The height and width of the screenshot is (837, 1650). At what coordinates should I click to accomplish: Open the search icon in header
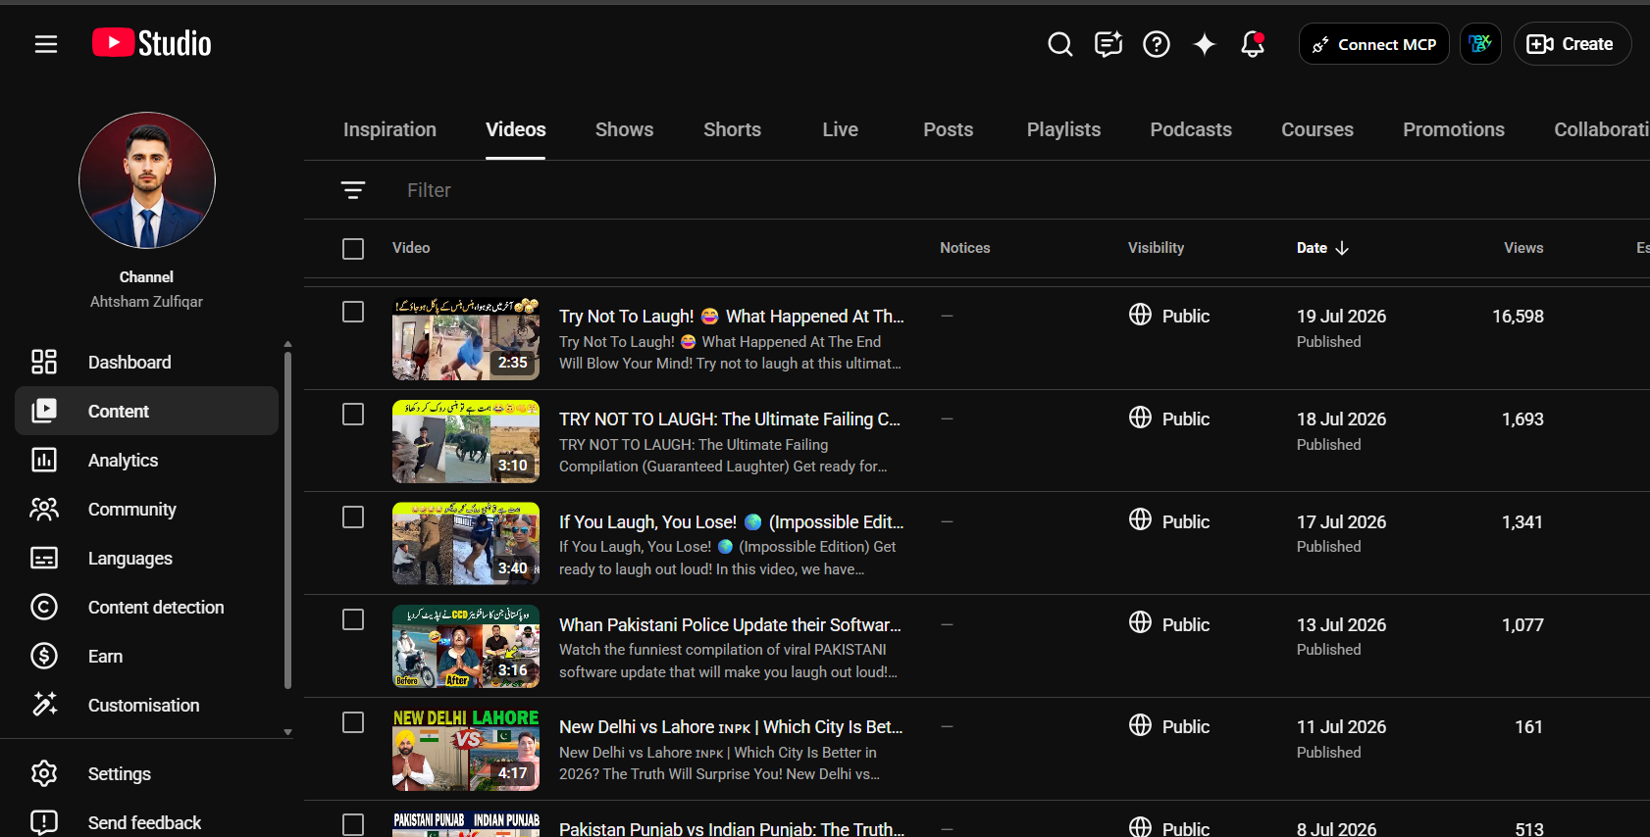pos(1060,44)
